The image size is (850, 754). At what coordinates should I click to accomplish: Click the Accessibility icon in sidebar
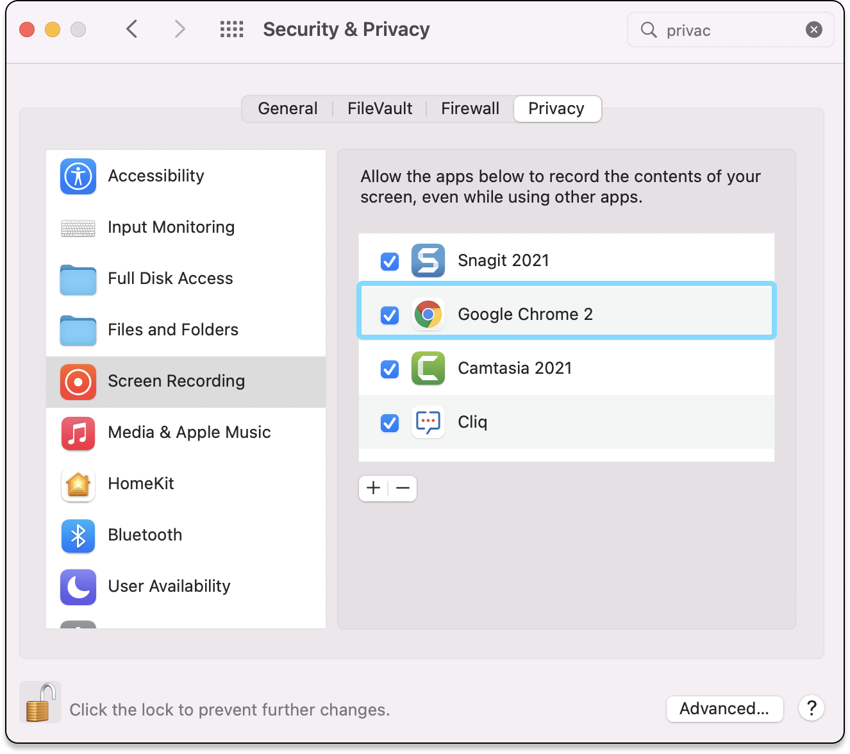(78, 176)
